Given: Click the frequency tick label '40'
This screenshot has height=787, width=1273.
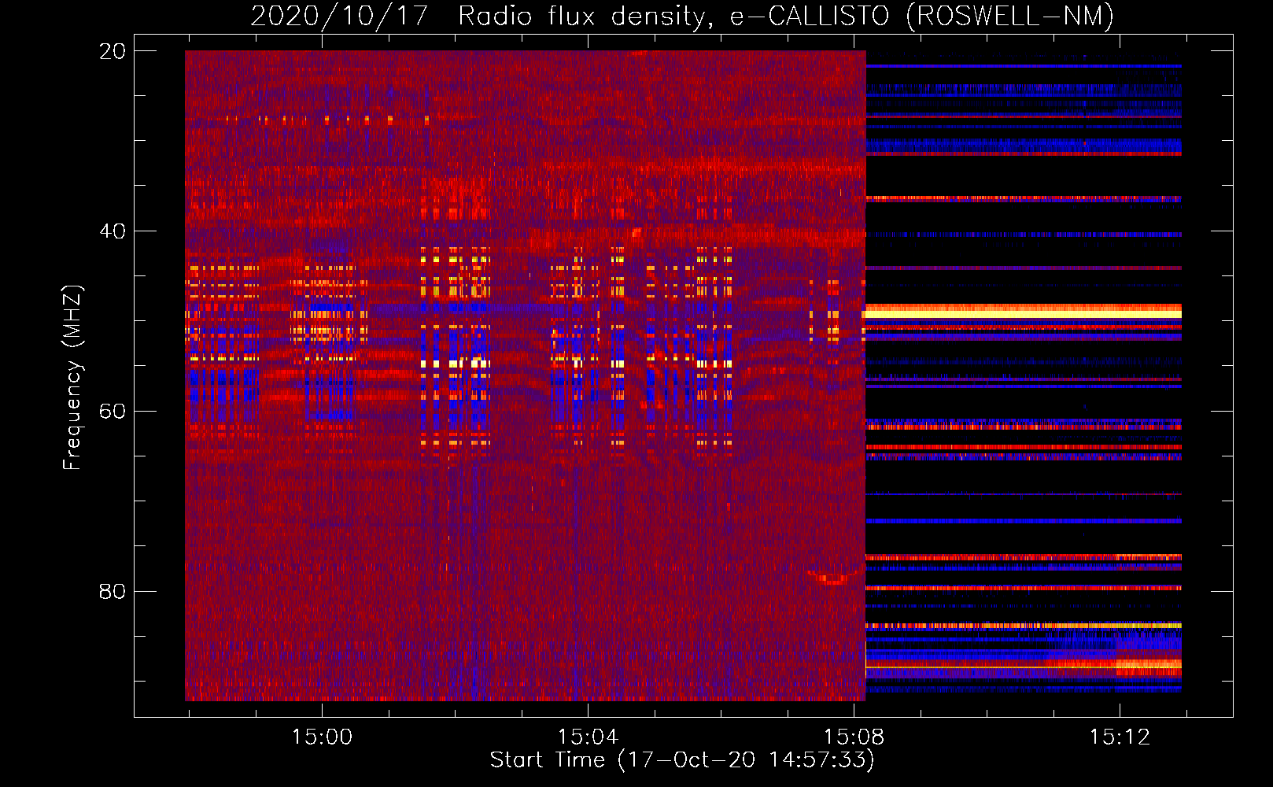Looking at the screenshot, I should (x=113, y=231).
